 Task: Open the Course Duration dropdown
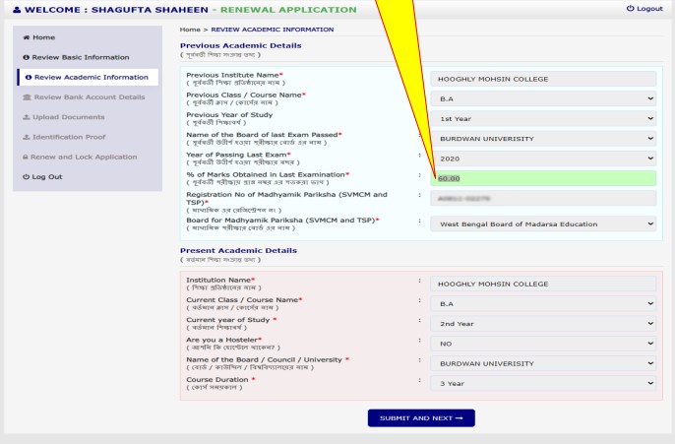543,383
